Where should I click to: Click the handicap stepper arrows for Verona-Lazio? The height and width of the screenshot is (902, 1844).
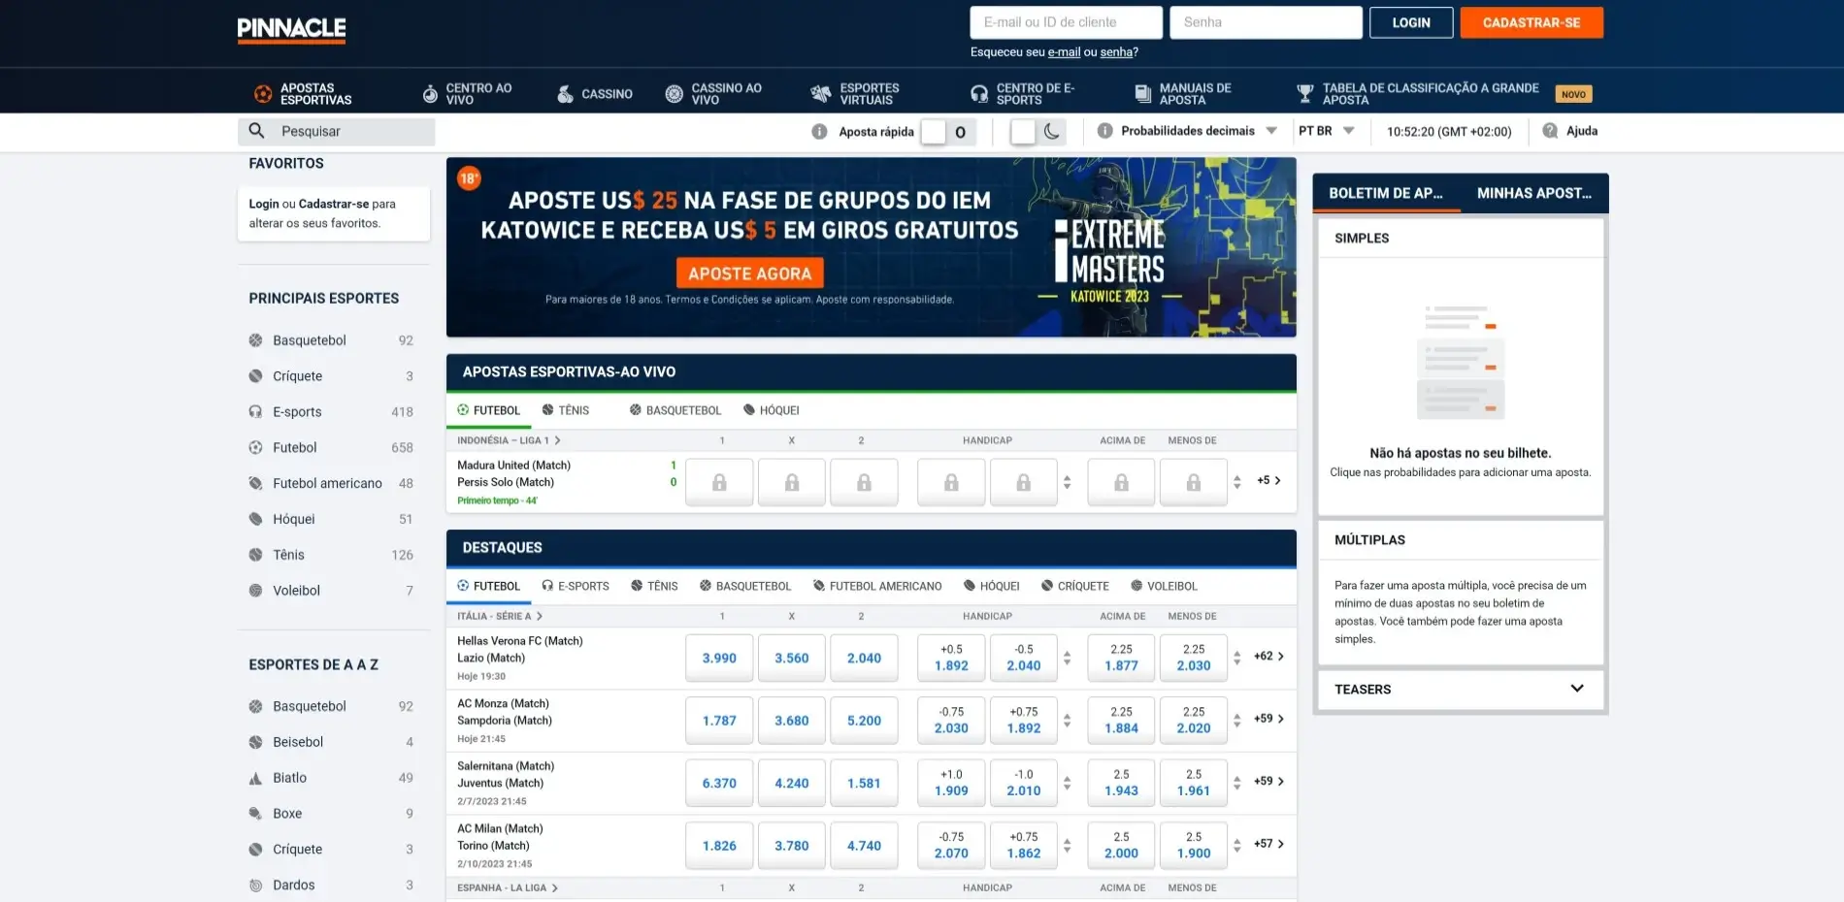(x=1067, y=658)
